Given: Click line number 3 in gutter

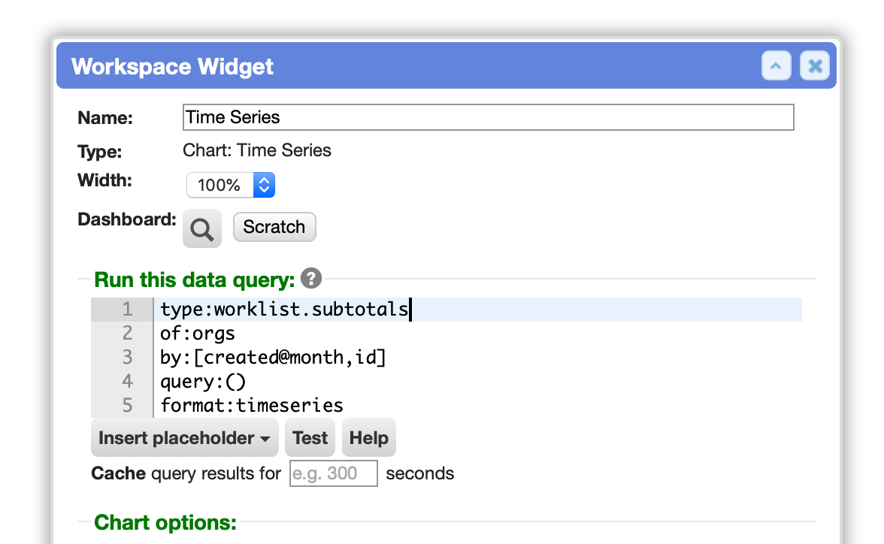Looking at the screenshot, I should (128, 358).
